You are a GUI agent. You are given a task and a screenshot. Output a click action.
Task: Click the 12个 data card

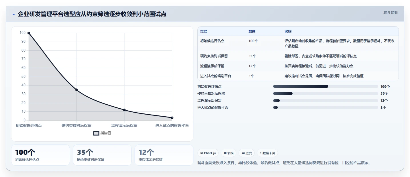[164, 155]
